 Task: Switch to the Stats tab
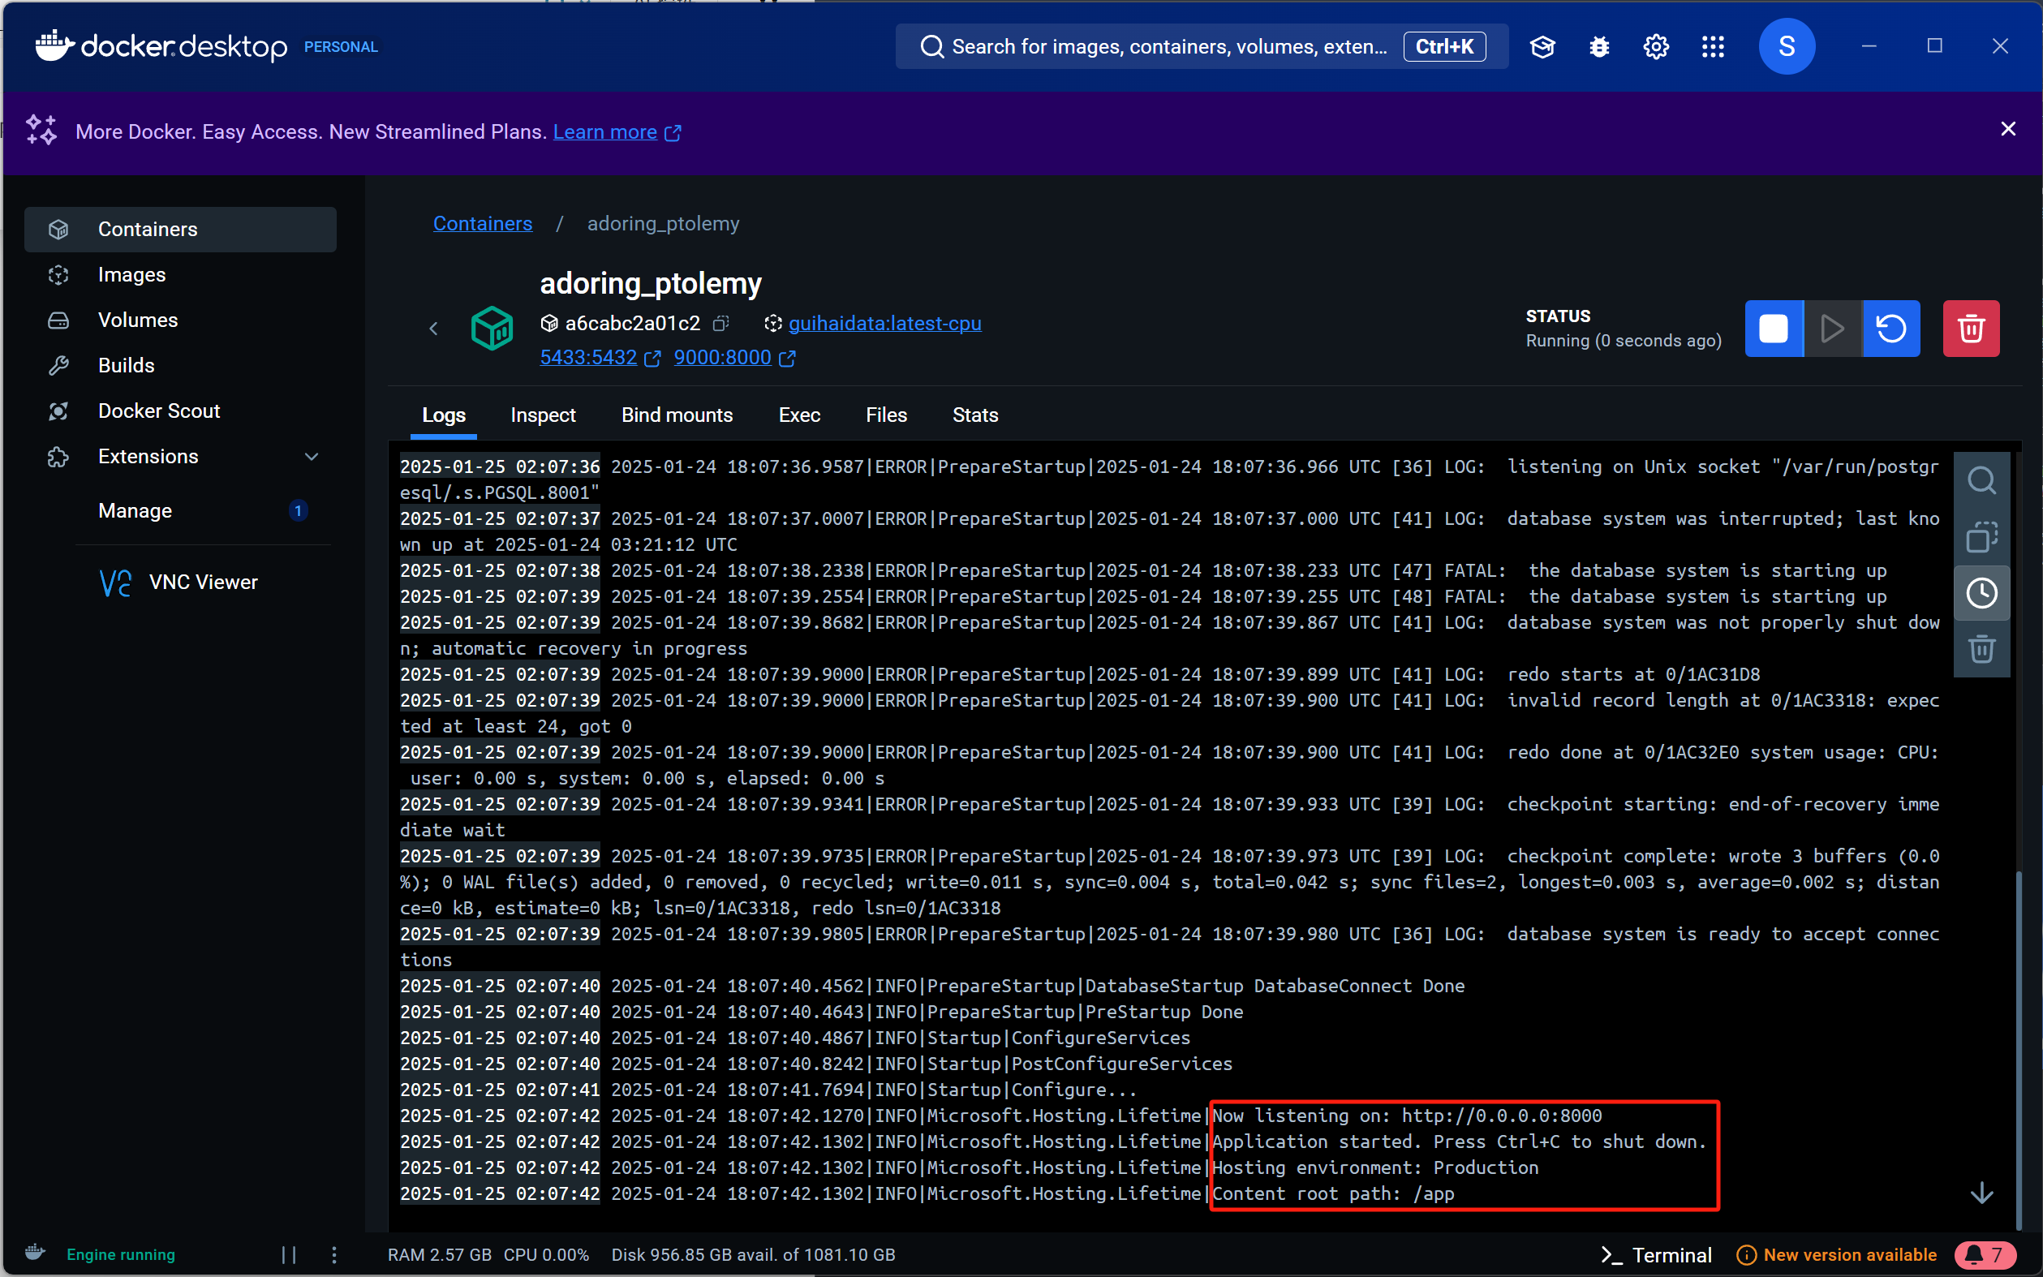974,415
